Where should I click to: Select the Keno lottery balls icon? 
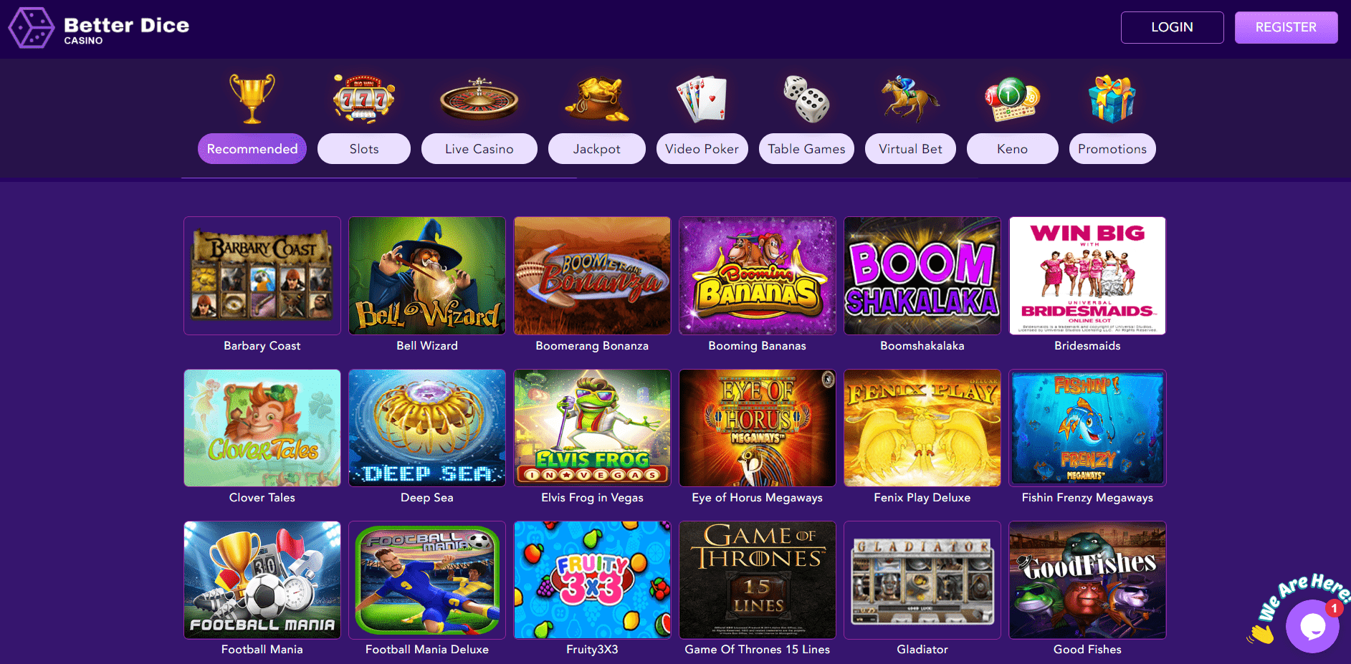pyautogui.click(x=1012, y=99)
